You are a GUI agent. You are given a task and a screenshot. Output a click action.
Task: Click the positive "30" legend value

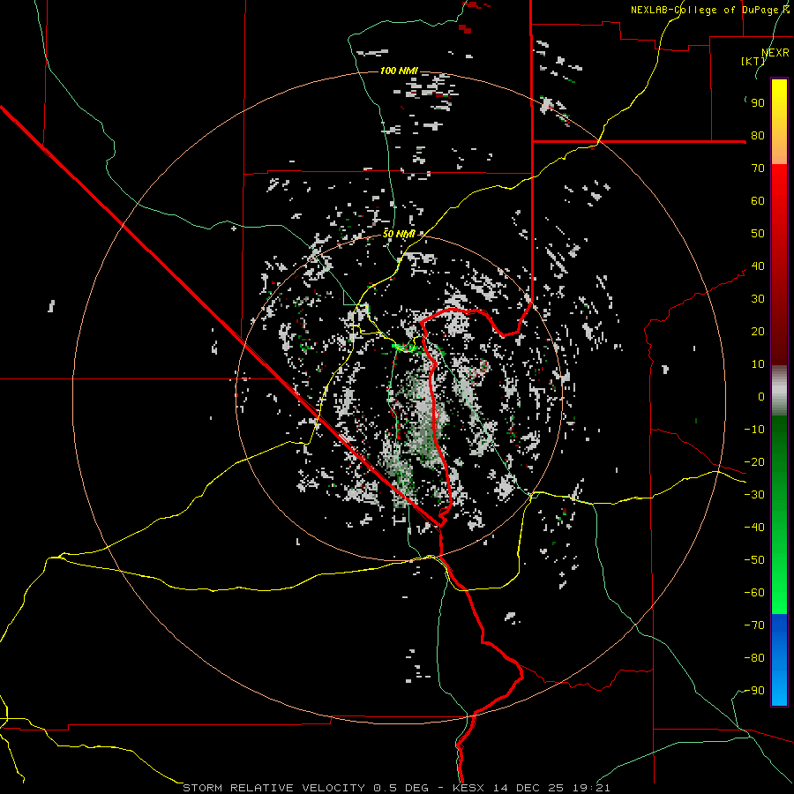coord(758,299)
